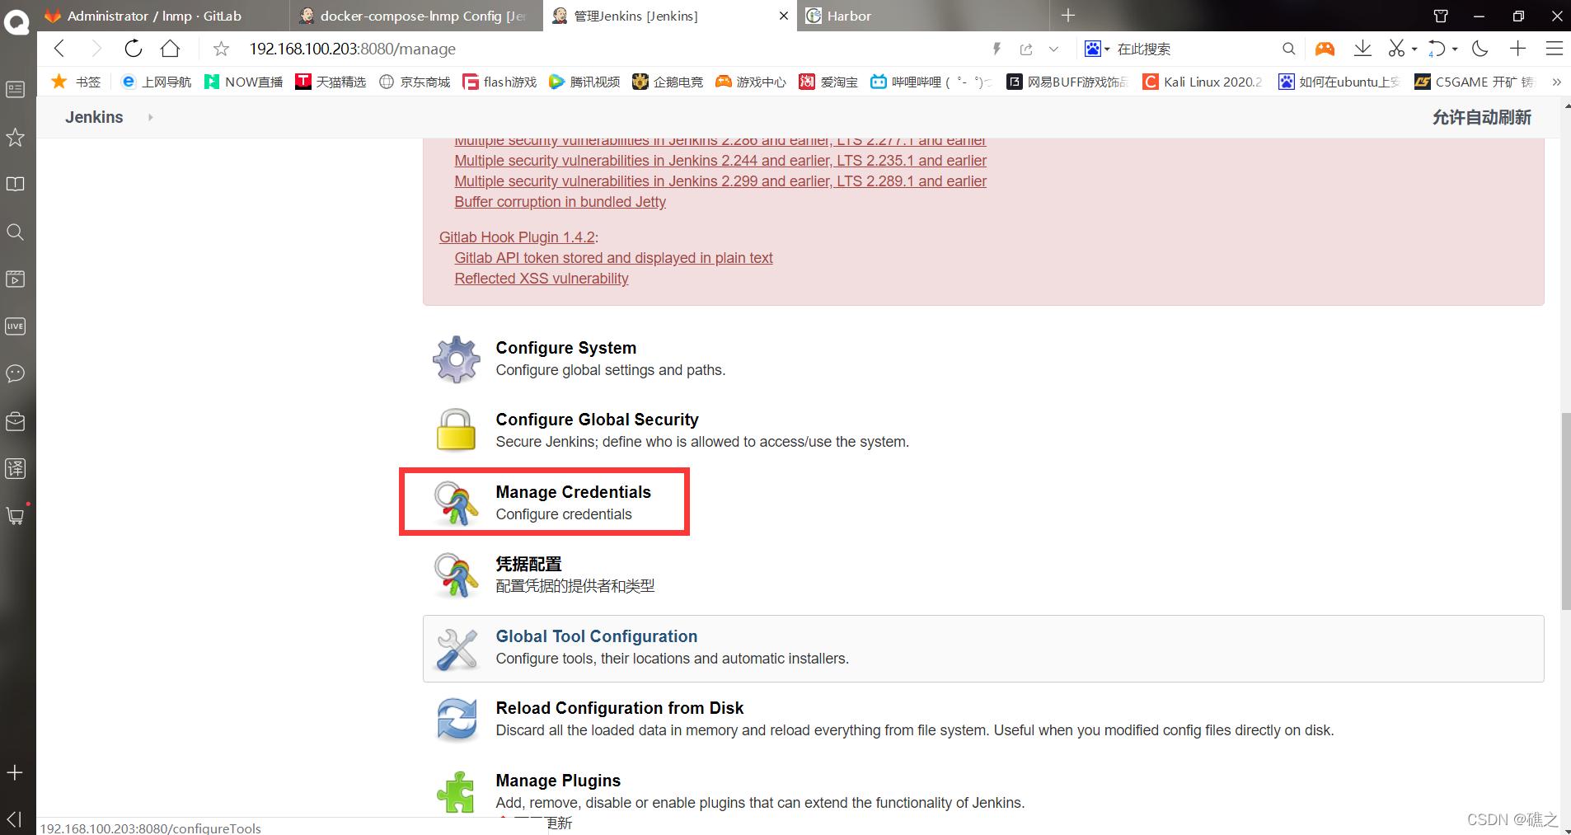Expand the address bar dropdown chevron

coord(1053,49)
